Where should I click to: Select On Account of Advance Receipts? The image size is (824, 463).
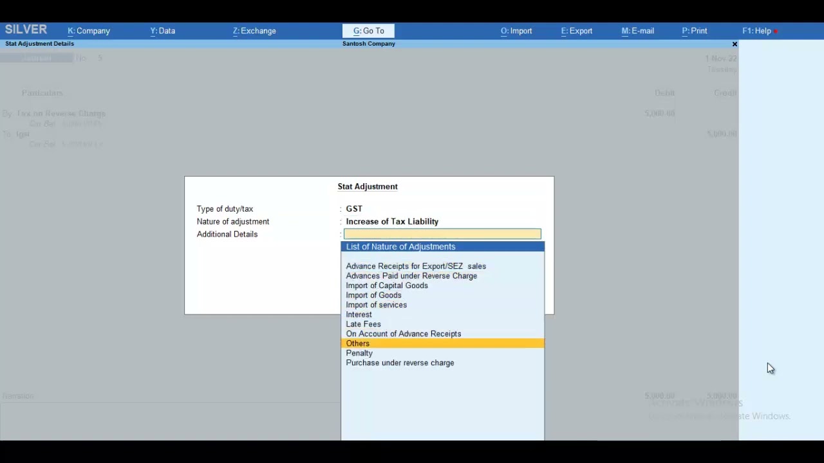(442, 334)
